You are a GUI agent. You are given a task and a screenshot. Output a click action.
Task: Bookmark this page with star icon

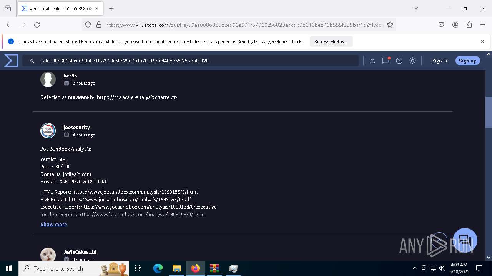pyautogui.click(x=390, y=25)
